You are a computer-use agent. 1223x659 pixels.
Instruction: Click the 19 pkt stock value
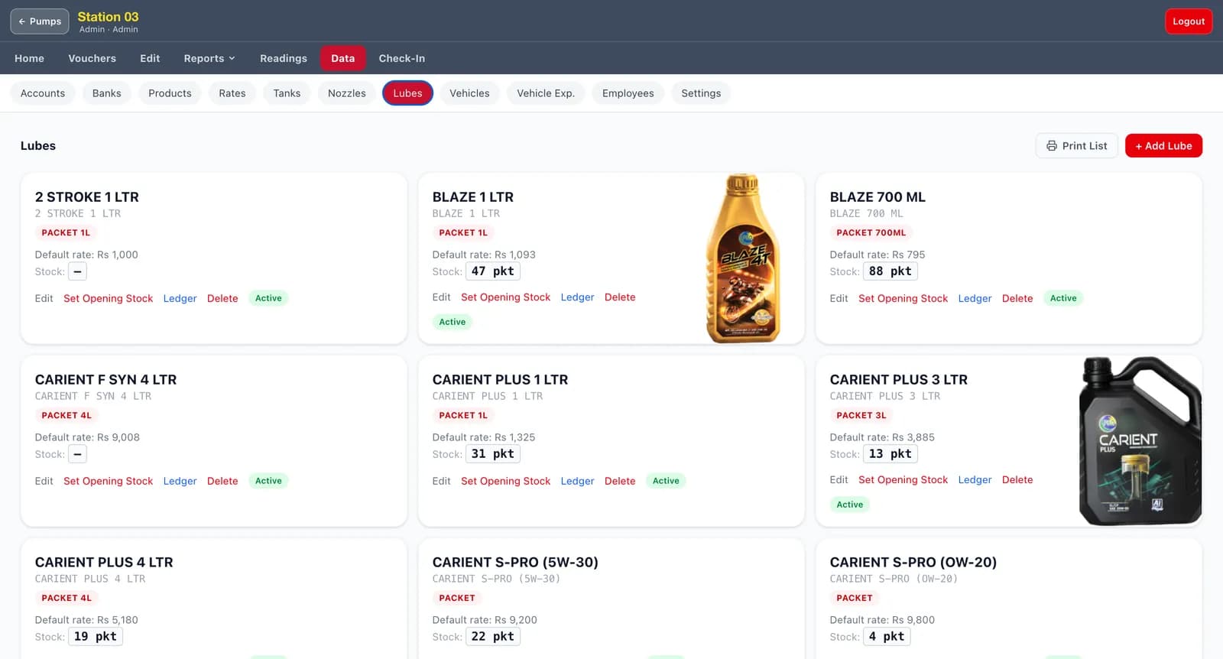pos(96,637)
